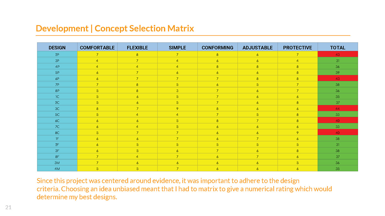Viewport: 385px width, 216px height.
Task: Click the slide title Concept Selection Matrix
Action: [x=115, y=29]
